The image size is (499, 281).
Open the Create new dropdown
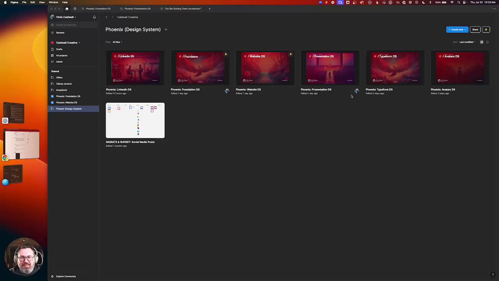pos(457,30)
